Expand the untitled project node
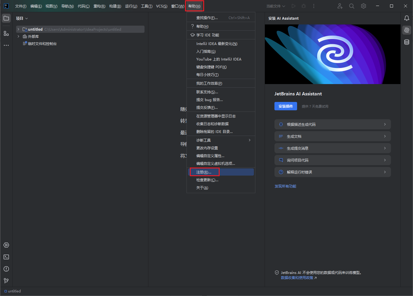 click(18, 29)
